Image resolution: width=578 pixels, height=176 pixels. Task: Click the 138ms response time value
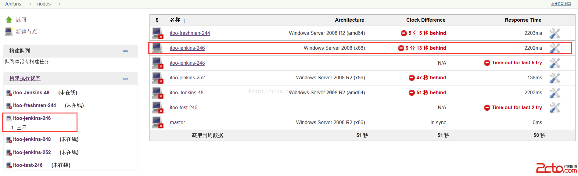coord(535,77)
